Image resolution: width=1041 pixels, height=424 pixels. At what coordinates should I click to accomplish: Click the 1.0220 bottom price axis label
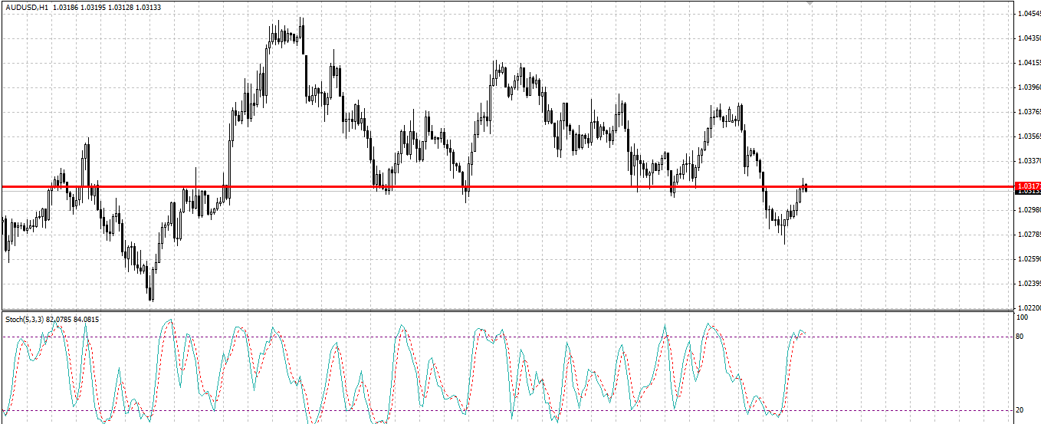click(x=1029, y=307)
